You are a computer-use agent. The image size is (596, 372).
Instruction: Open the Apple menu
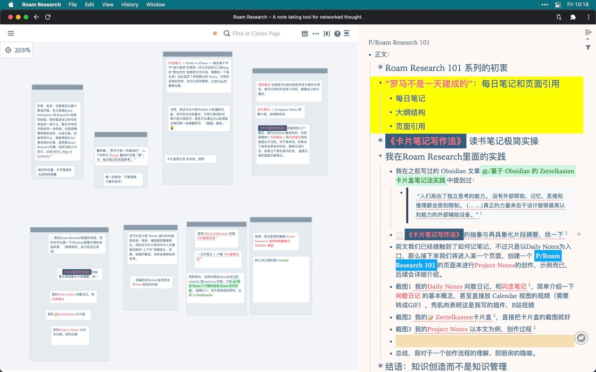coord(11,5)
